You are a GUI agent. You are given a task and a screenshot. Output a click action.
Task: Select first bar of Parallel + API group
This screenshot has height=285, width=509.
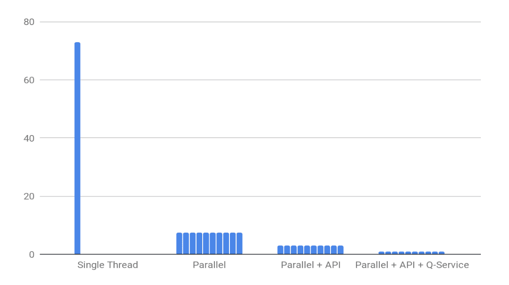280,250
